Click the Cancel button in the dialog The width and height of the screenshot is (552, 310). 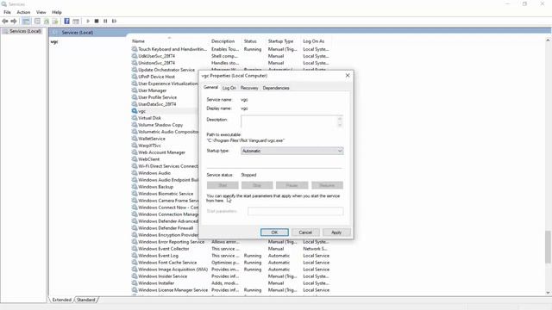pyautogui.click(x=305, y=232)
